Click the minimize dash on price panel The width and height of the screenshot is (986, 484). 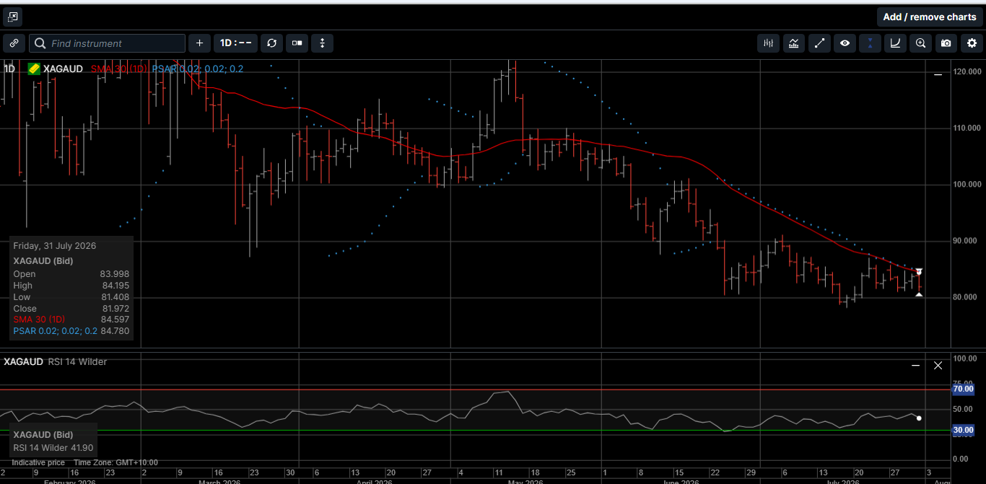[938, 74]
